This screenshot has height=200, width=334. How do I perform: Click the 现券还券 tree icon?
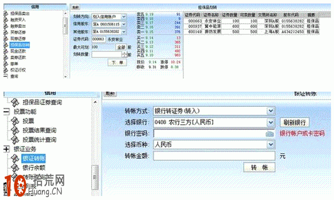tap(6, 39)
